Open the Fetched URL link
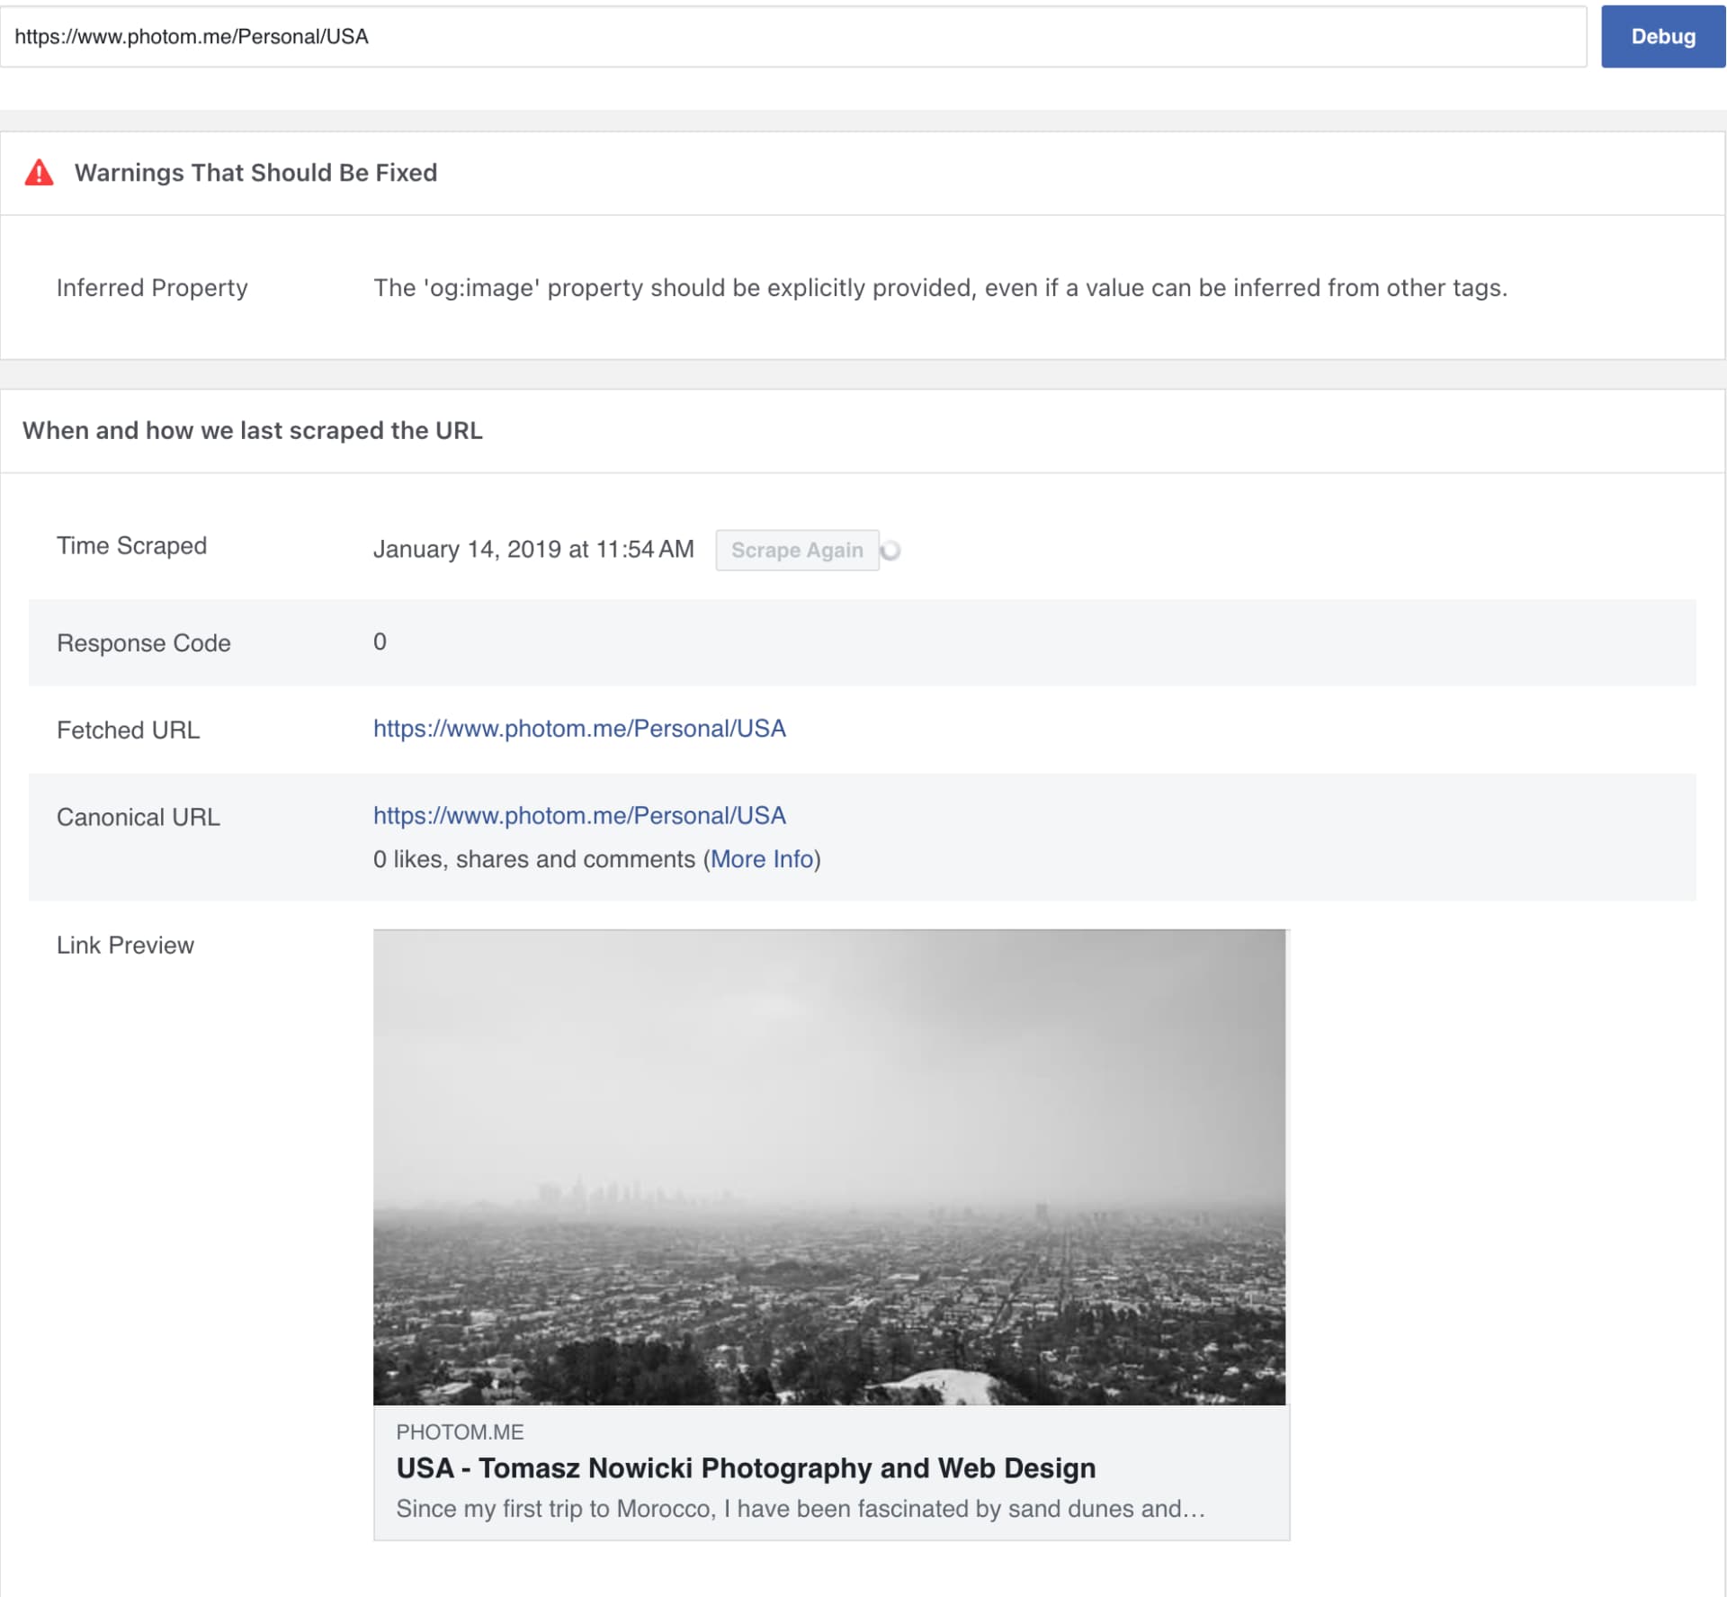The height and width of the screenshot is (1597, 1727). pyautogui.click(x=578, y=729)
